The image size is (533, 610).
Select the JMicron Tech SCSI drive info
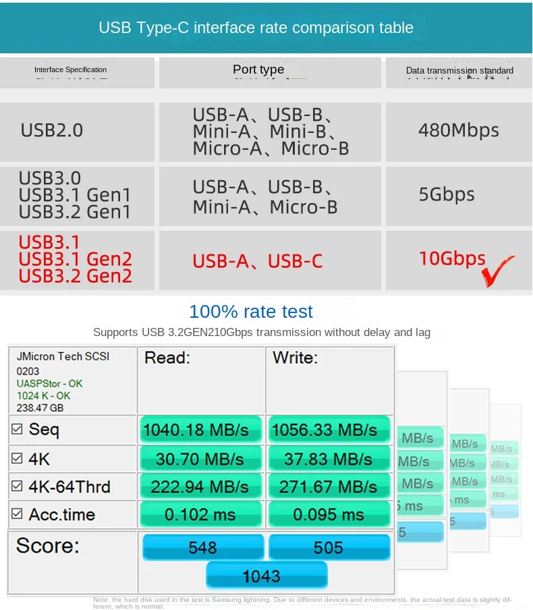click(63, 356)
